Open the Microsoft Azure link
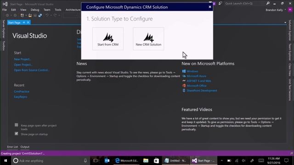This screenshot has height=165, width=294. (197, 76)
